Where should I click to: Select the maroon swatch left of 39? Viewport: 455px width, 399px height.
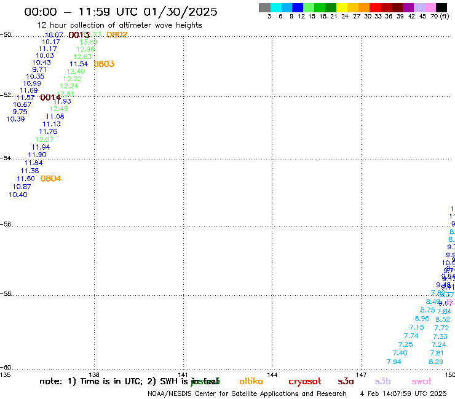[397, 7]
